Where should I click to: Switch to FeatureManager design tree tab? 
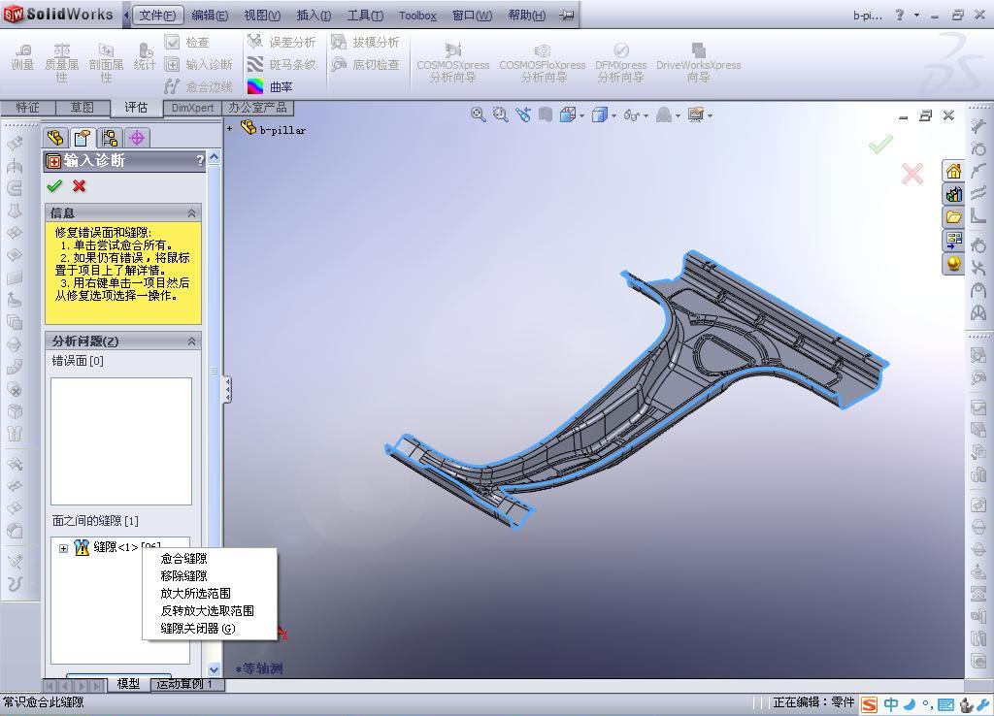point(55,138)
